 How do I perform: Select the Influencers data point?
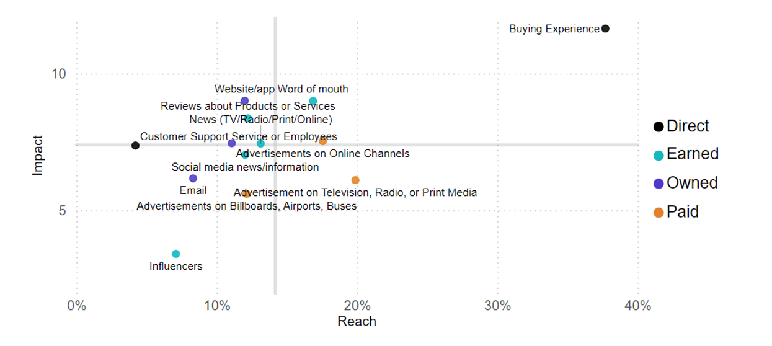point(176,254)
